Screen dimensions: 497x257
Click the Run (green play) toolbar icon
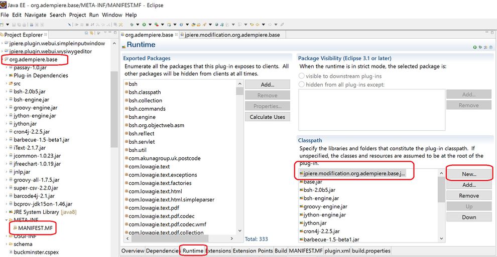144,24
